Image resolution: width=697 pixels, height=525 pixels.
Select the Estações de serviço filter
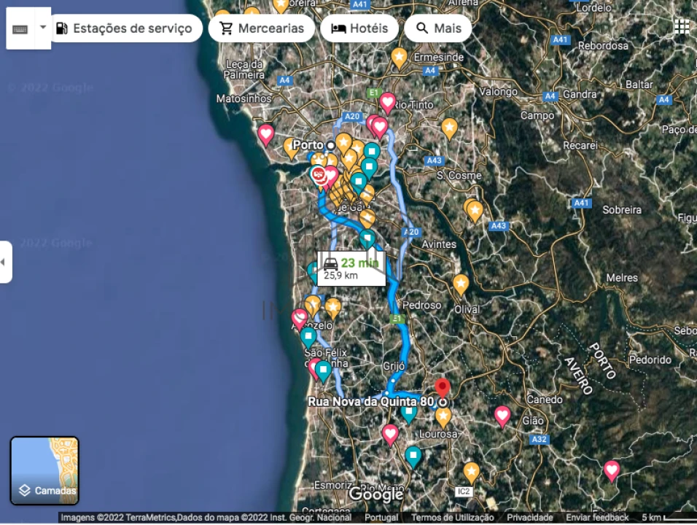[x=124, y=28]
